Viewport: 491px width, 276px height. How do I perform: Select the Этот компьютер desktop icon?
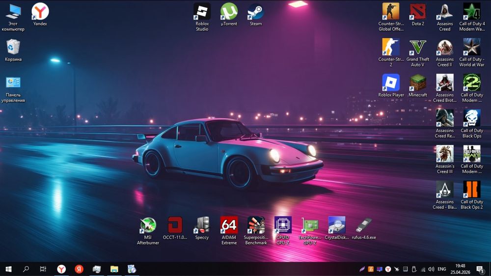13,17
